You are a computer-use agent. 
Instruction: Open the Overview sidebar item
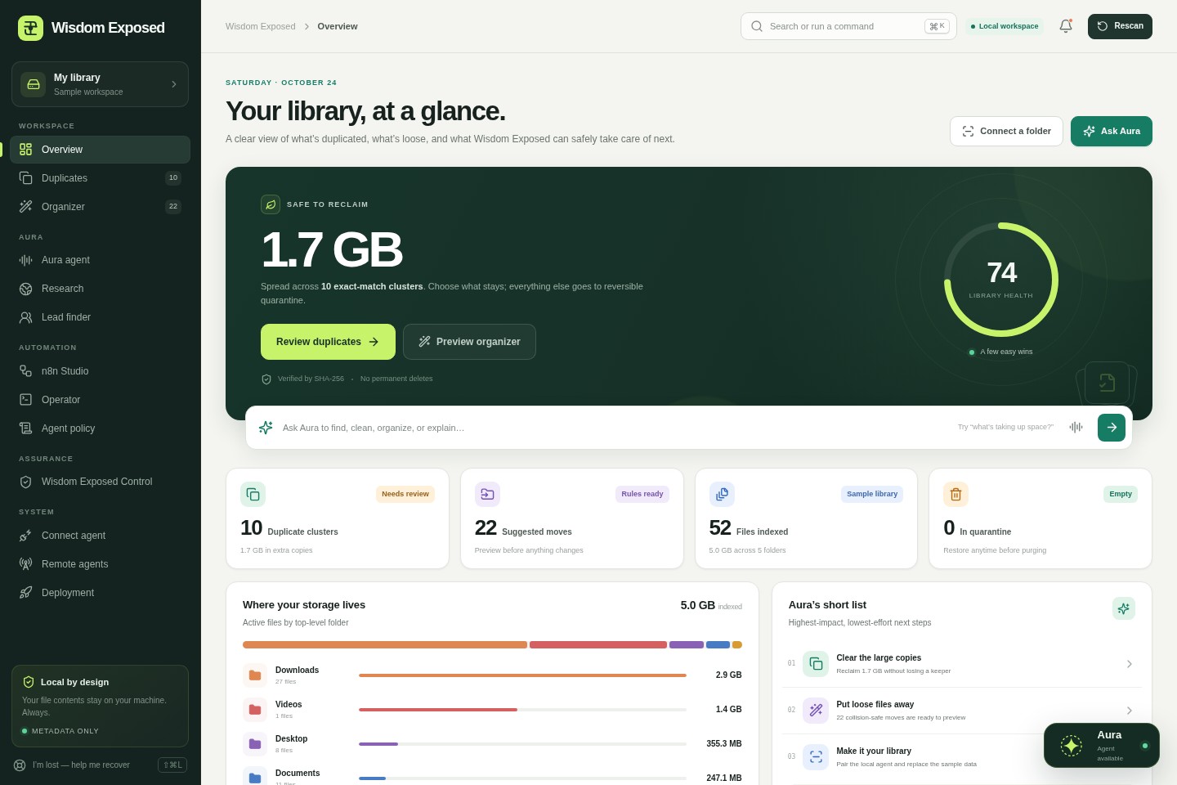100,150
